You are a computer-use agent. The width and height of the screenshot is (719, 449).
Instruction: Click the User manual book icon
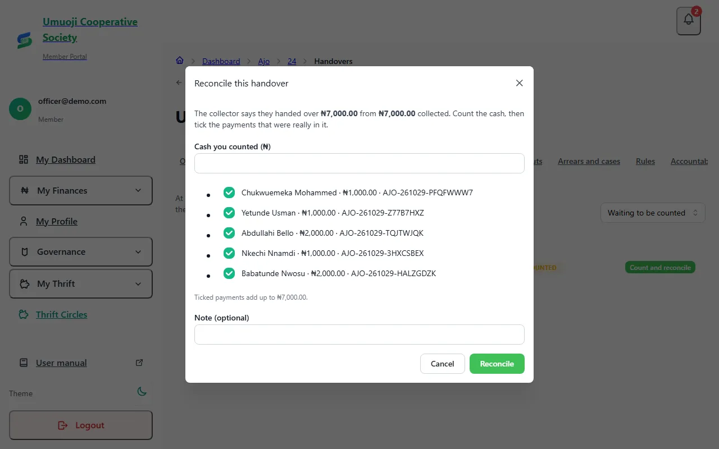pos(24,363)
